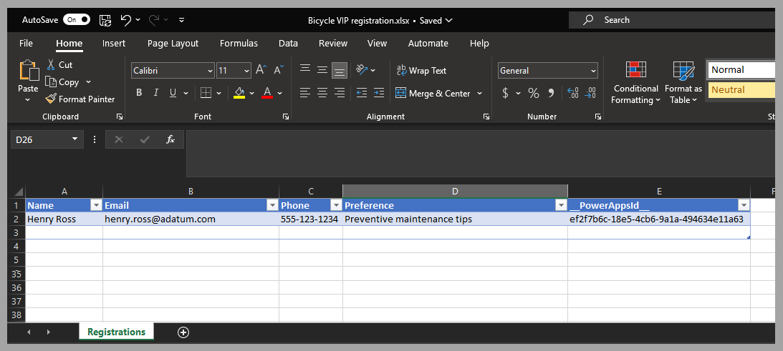783x351 pixels.
Task: Switch to the Insert tab
Action: 114,44
